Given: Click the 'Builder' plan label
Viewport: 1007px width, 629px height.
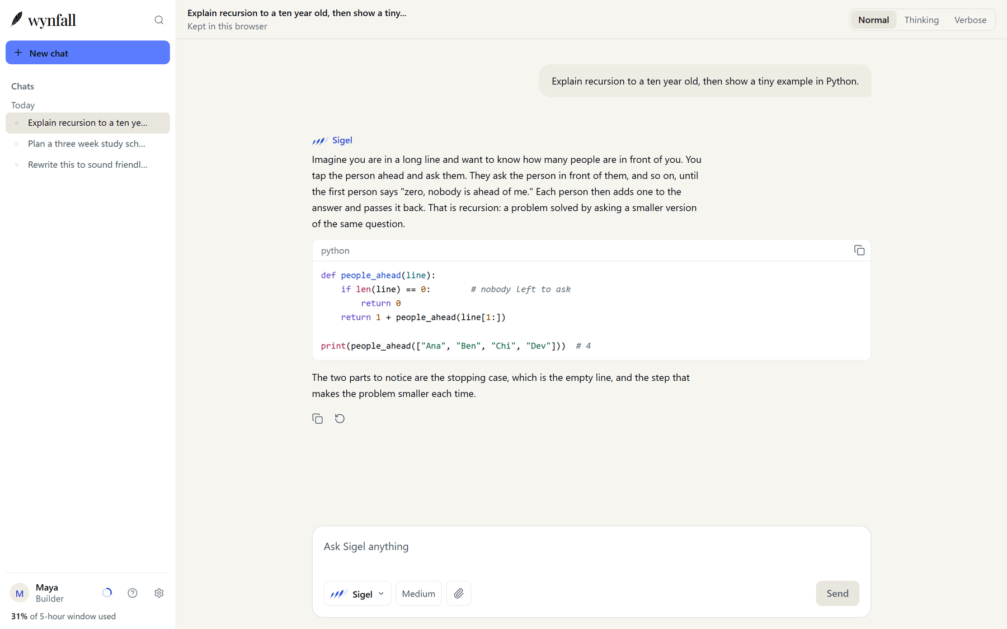Looking at the screenshot, I should tap(50, 599).
